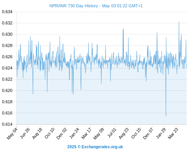Click the 0.616 y-axis label
The image size is (190, 153).
tap(7, 113)
